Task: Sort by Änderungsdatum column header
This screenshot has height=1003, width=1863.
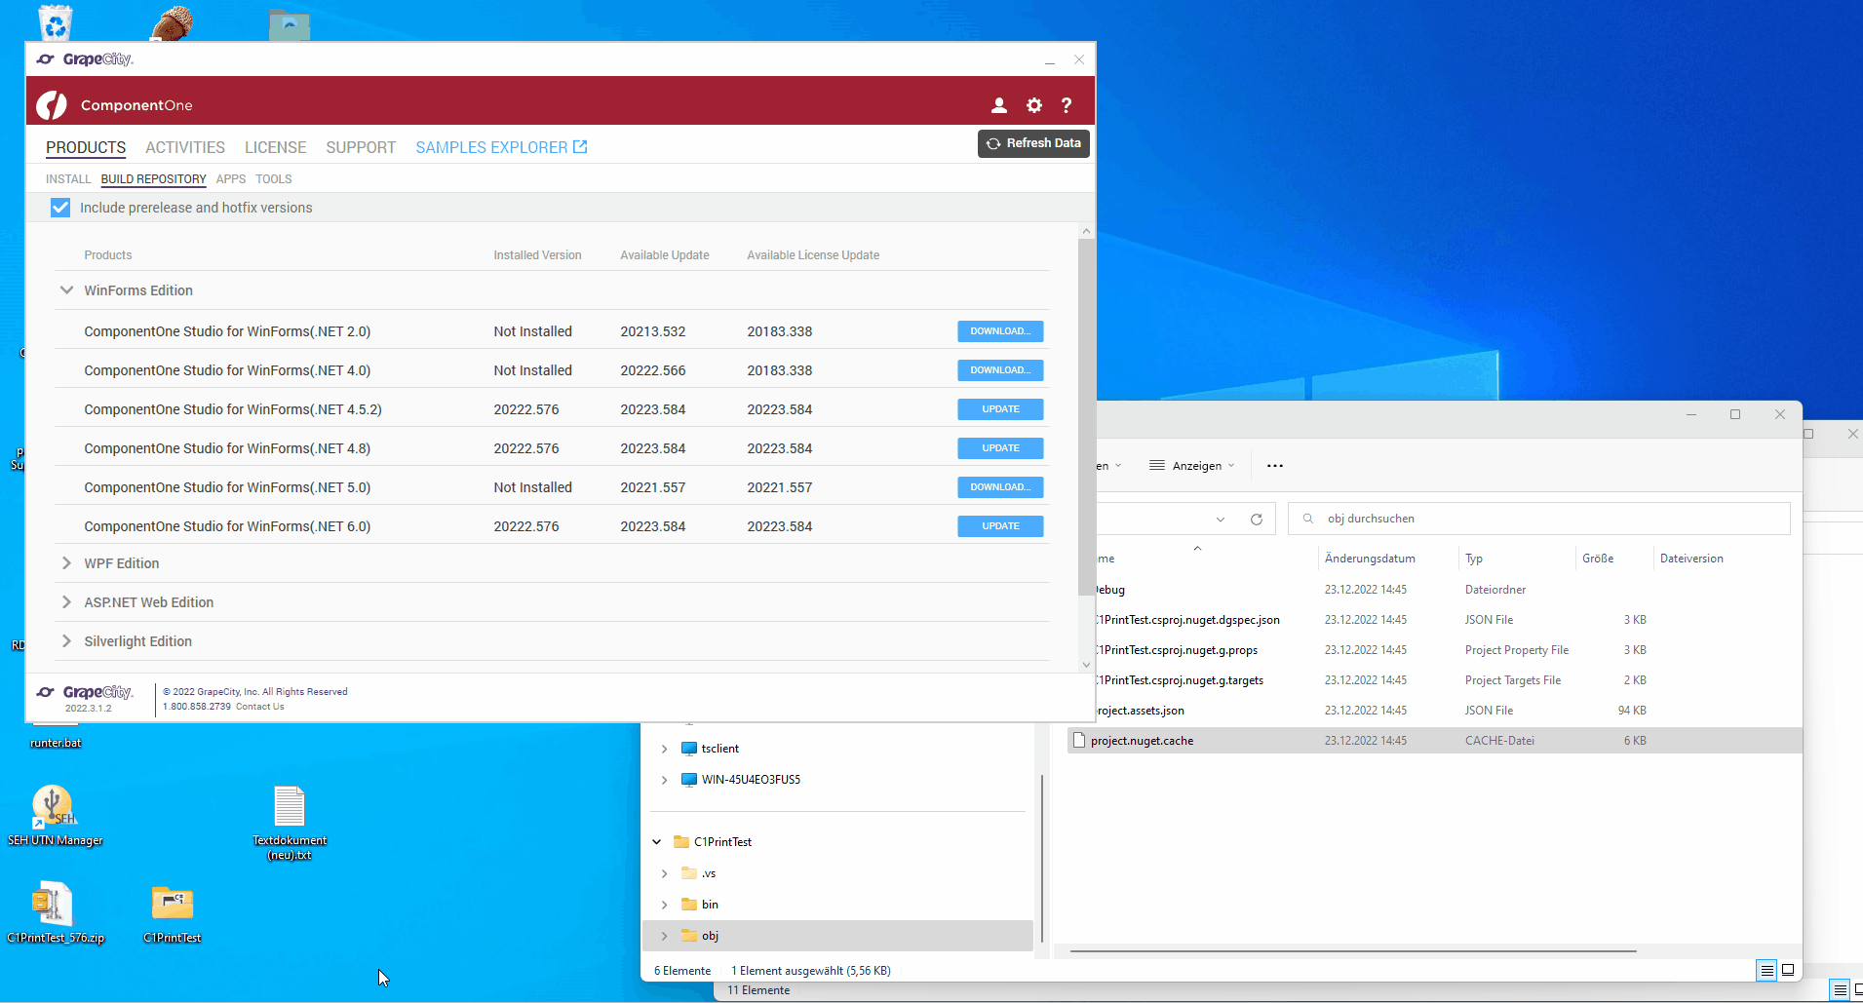Action: [1370, 559]
